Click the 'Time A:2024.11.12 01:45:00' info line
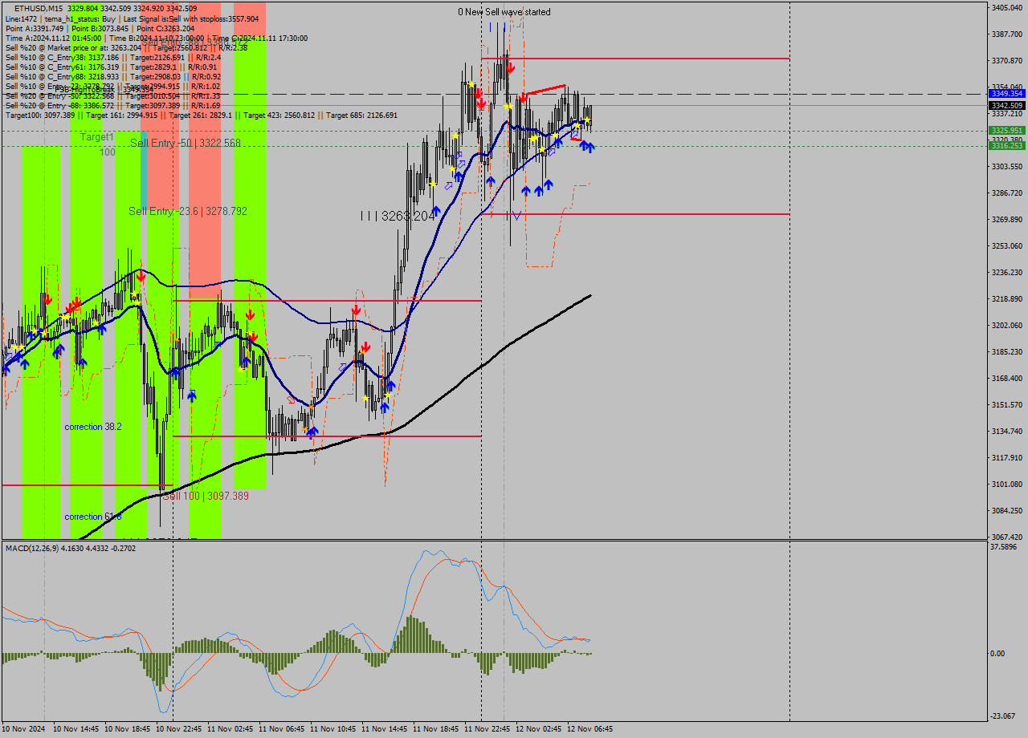1028x738 pixels. pyautogui.click(x=156, y=38)
